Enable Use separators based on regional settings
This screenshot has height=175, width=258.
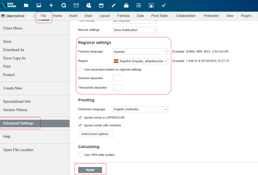click(x=80, y=69)
